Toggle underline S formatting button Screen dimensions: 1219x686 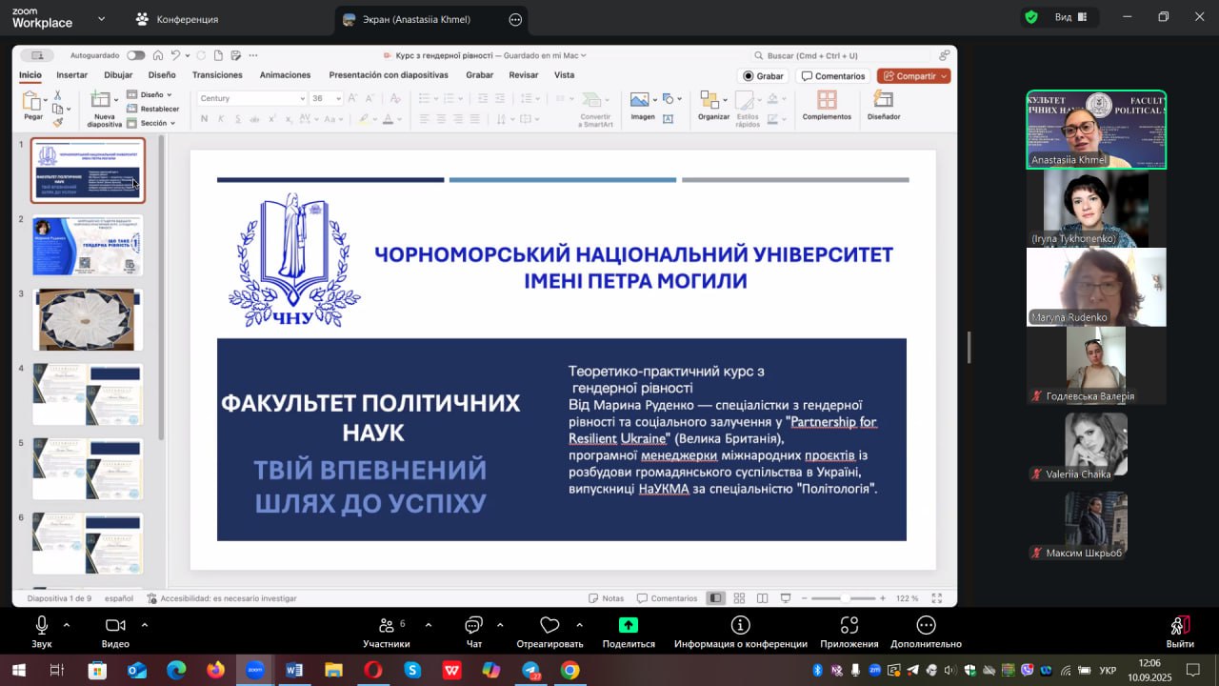click(x=238, y=119)
